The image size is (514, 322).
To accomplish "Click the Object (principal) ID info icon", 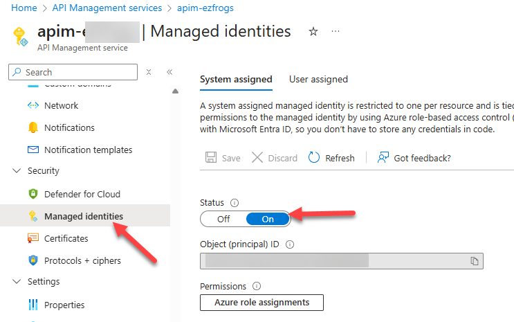I will click(290, 244).
